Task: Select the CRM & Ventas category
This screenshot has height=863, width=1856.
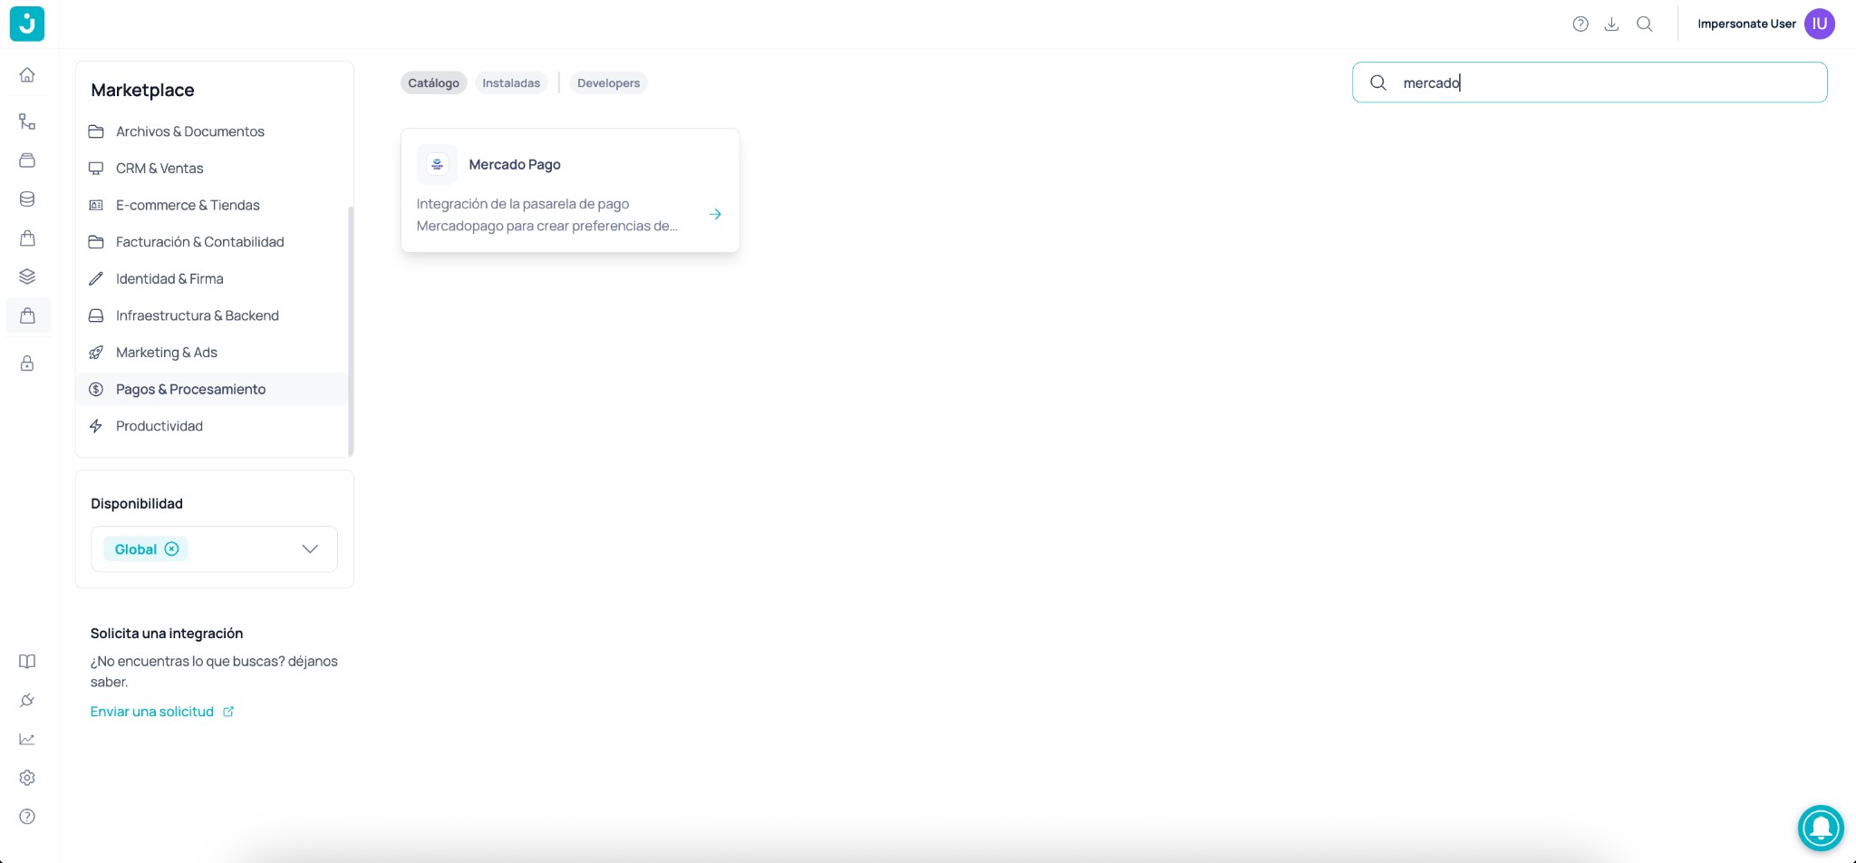Action: coord(212,169)
